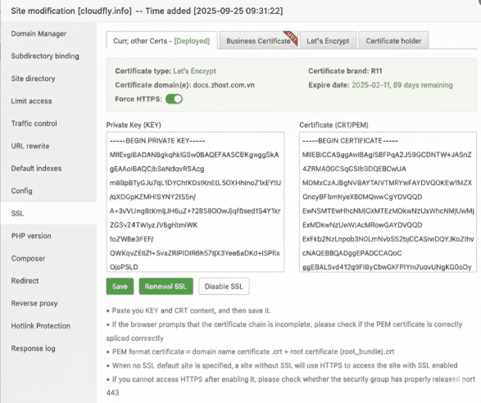Click the green Save button
Image resolution: width=481 pixels, height=403 pixels.
[x=120, y=287]
